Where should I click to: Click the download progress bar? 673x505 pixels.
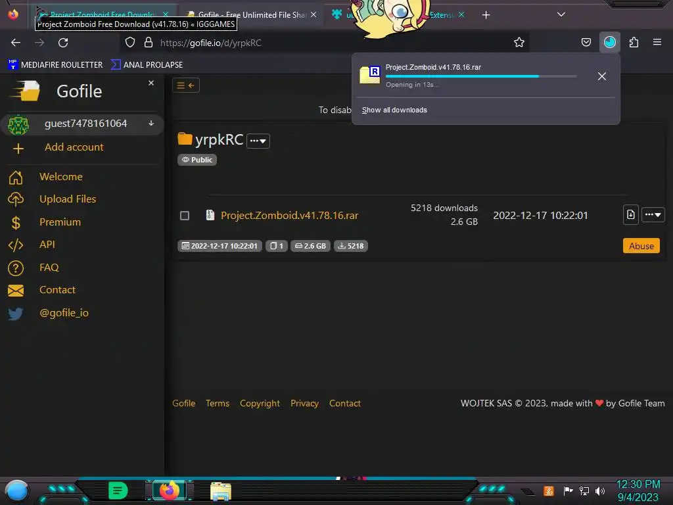481,76
